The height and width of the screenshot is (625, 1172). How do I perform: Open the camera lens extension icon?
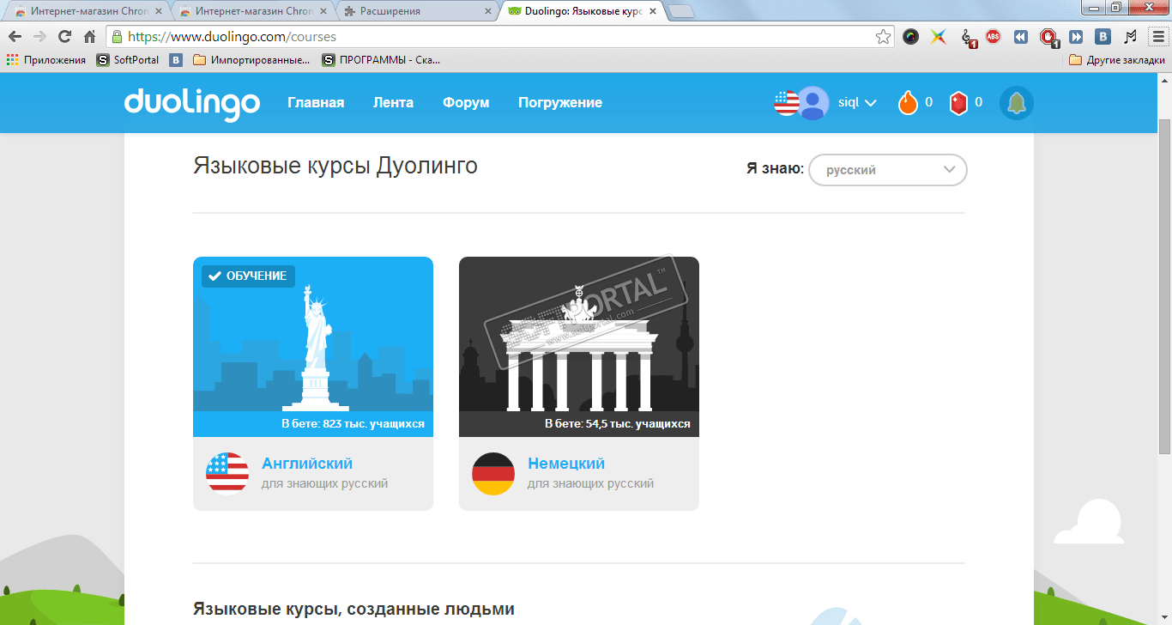(911, 37)
